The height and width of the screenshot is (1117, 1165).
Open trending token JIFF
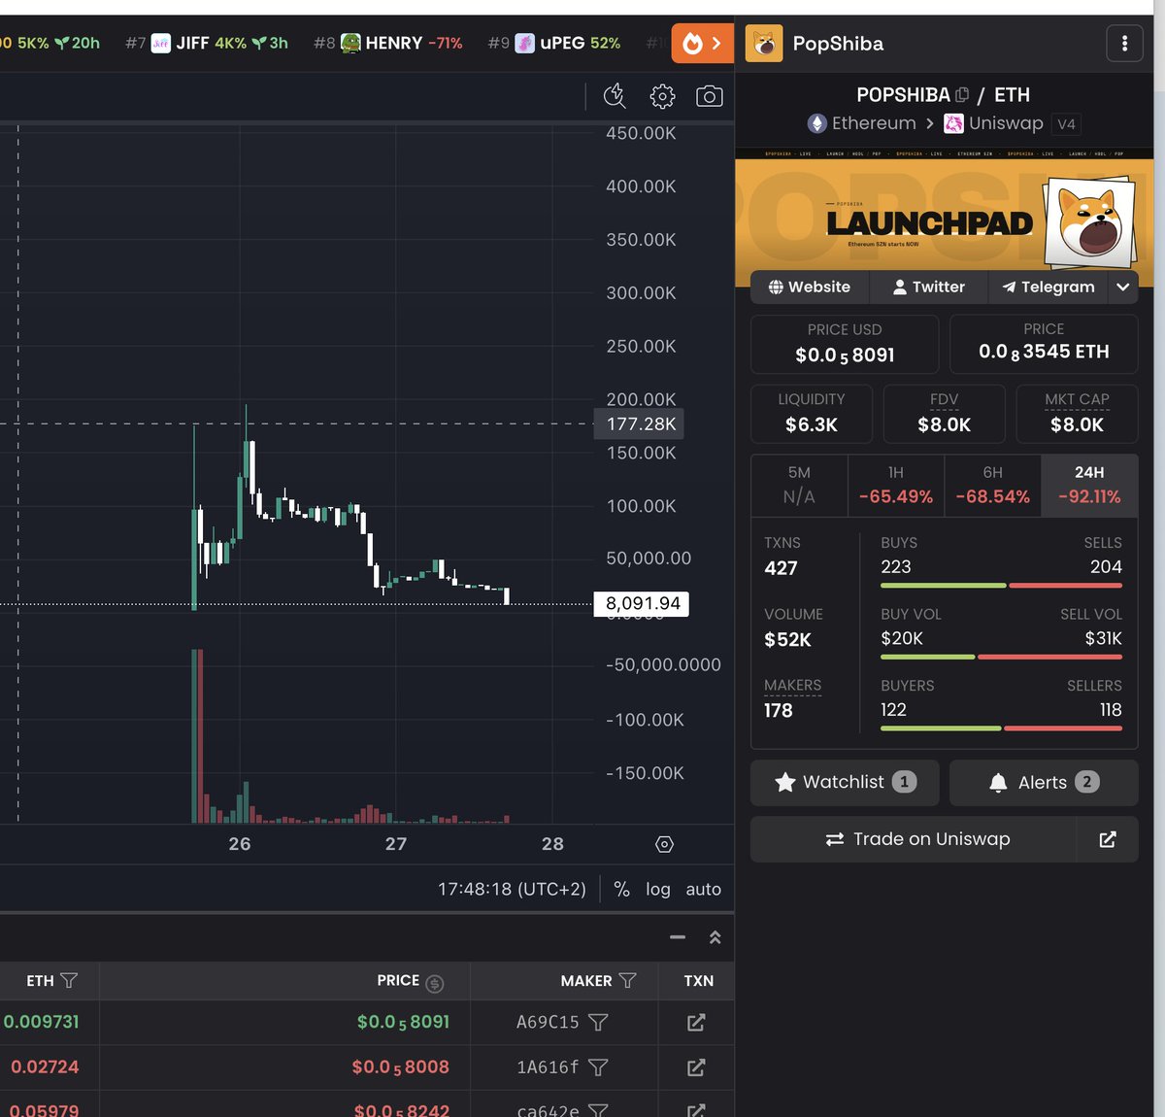click(x=207, y=43)
